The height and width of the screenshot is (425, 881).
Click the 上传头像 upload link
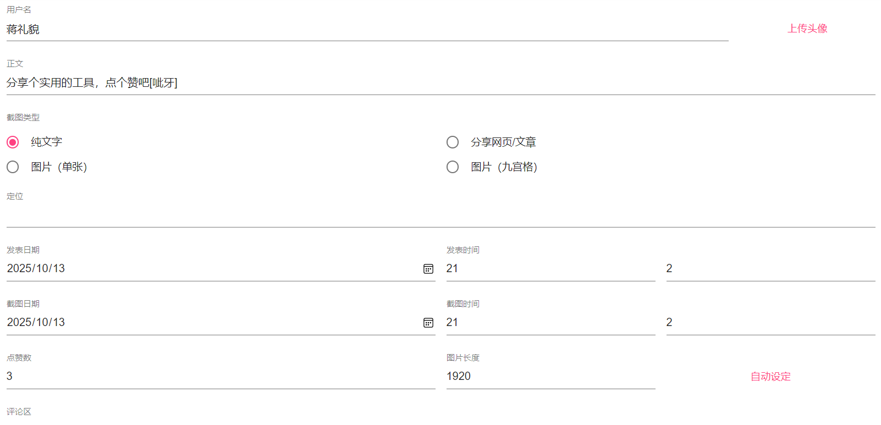(807, 29)
